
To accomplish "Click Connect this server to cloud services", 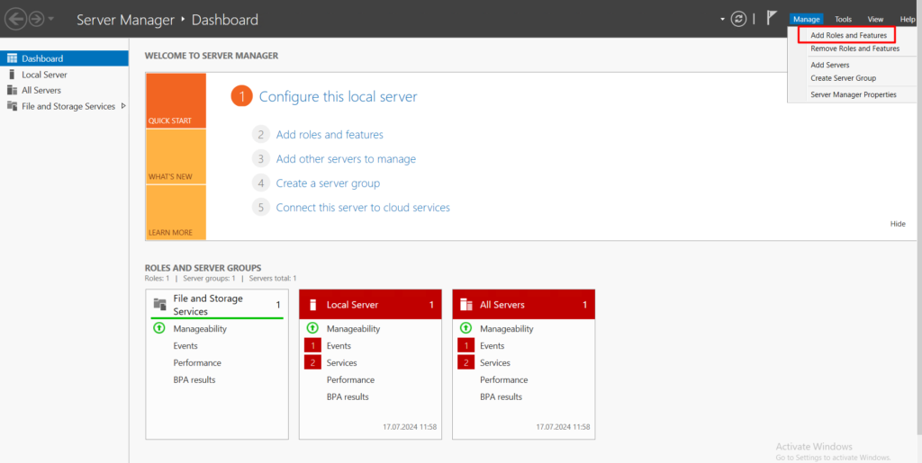I will click(363, 207).
